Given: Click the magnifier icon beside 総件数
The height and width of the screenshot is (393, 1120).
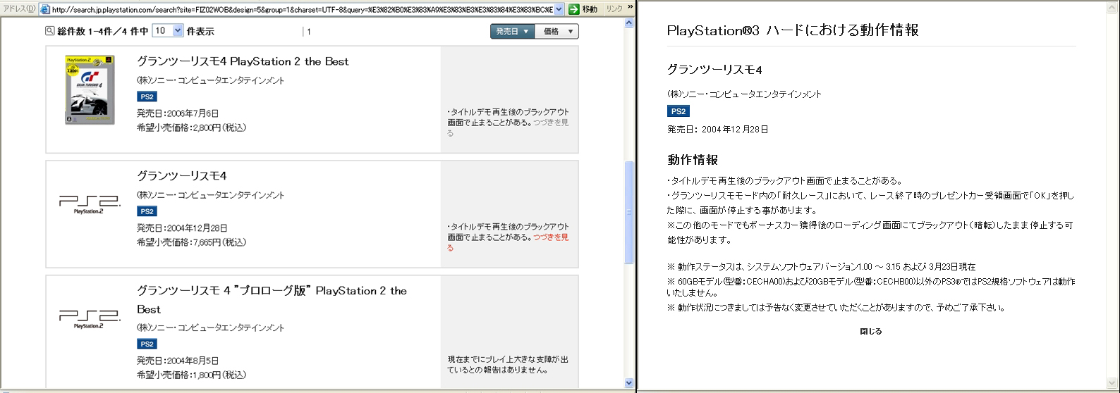Looking at the screenshot, I should click(x=50, y=31).
